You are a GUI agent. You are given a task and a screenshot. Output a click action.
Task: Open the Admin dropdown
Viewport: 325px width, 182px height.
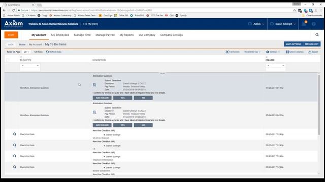tap(256, 24)
